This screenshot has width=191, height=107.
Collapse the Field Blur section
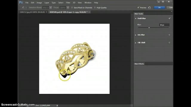coord(135,18)
